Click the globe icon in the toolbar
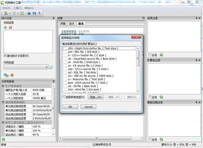The image size is (203, 148). point(29,13)
